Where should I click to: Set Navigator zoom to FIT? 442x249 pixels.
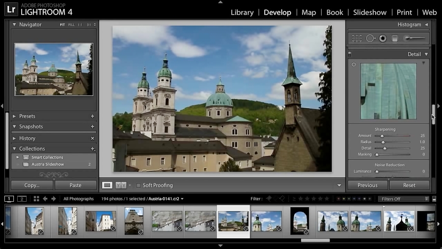pyautogui.click(x=62, y=25)
